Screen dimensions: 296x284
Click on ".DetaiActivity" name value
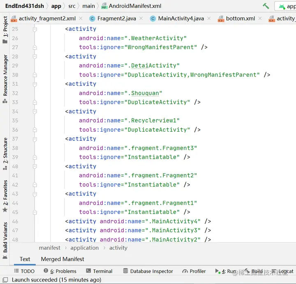[x=152, y=65]
